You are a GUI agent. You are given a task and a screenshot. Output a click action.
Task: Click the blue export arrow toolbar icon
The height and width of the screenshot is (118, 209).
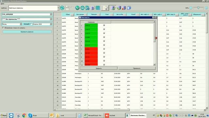tap(129, 8)
